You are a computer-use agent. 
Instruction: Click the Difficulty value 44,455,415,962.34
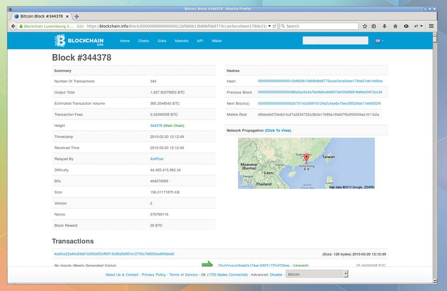pos(165,170)
